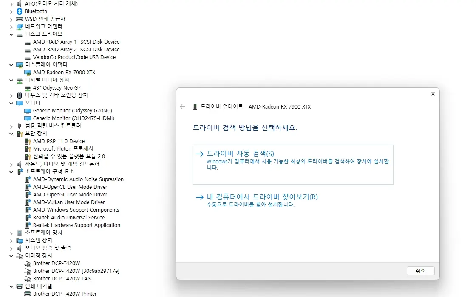Select the first Brother DCP-T420W imaging entry

[57, 263]
